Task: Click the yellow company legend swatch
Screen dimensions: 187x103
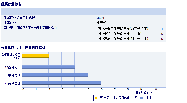Action: coord(96,98)
